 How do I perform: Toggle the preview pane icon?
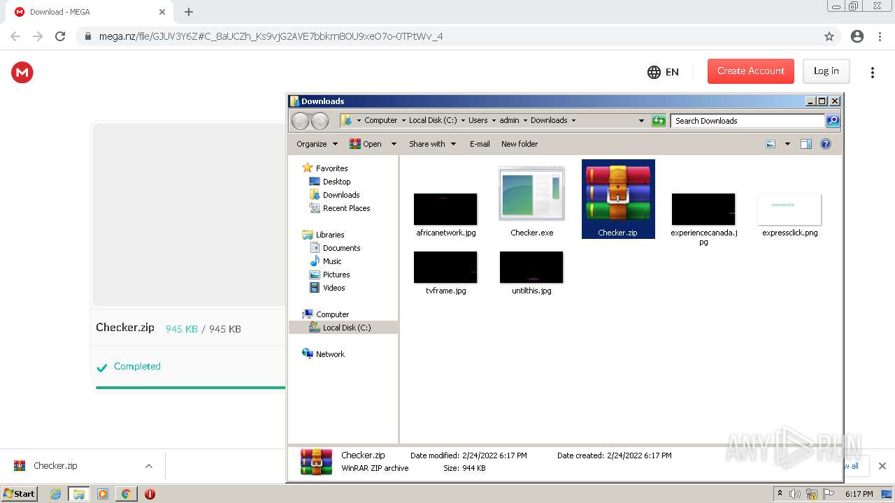tap(806, 144)
